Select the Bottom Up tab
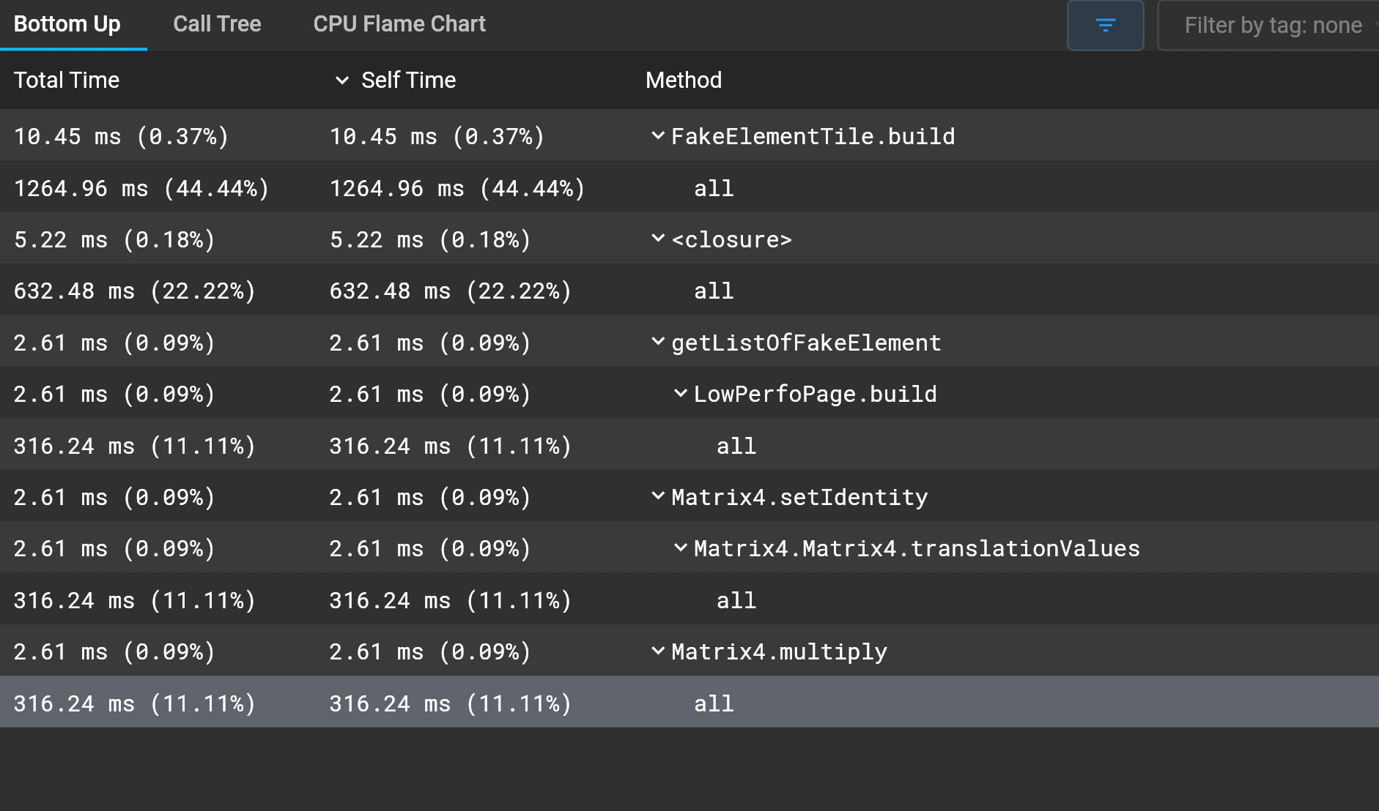The image size is (1379, 811). (67, 24)
